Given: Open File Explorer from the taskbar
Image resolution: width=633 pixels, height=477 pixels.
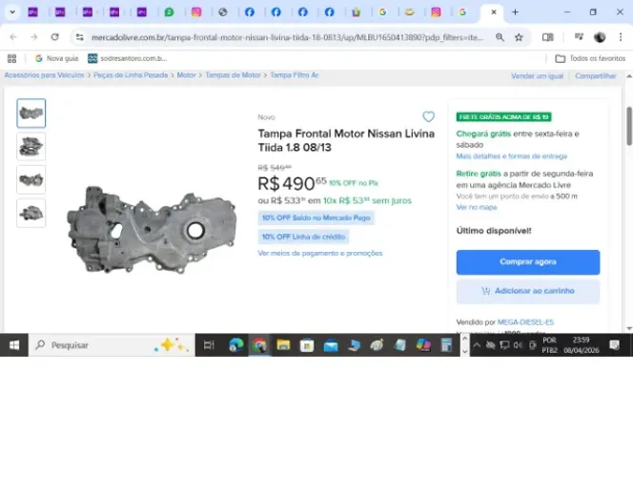Looking at the screenshot, I should pos(283,345).
